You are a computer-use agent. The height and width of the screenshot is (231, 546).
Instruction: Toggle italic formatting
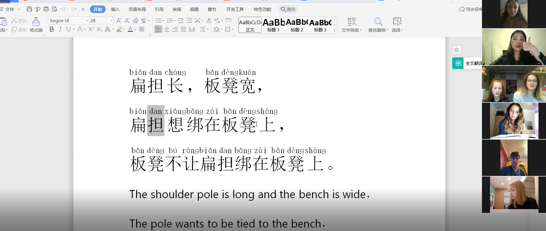60,29
